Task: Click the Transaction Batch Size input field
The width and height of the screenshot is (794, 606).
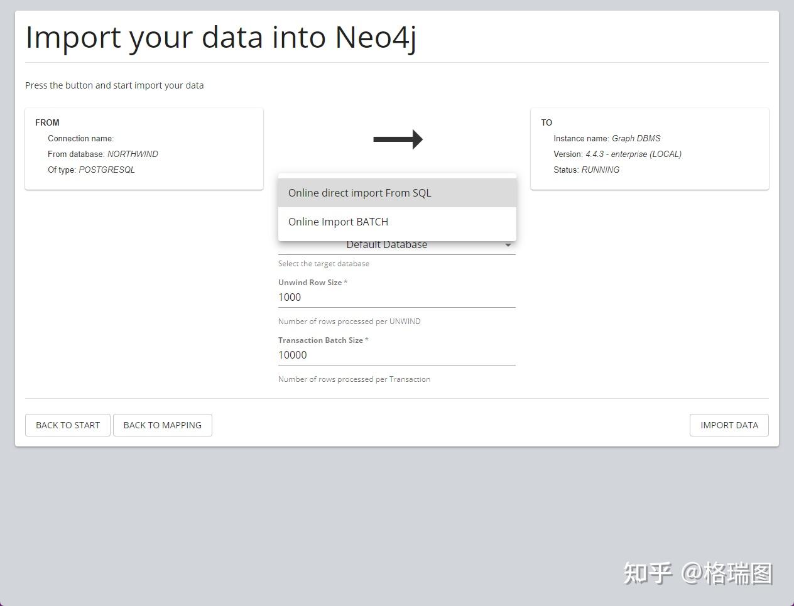Action: pos(396,355)
